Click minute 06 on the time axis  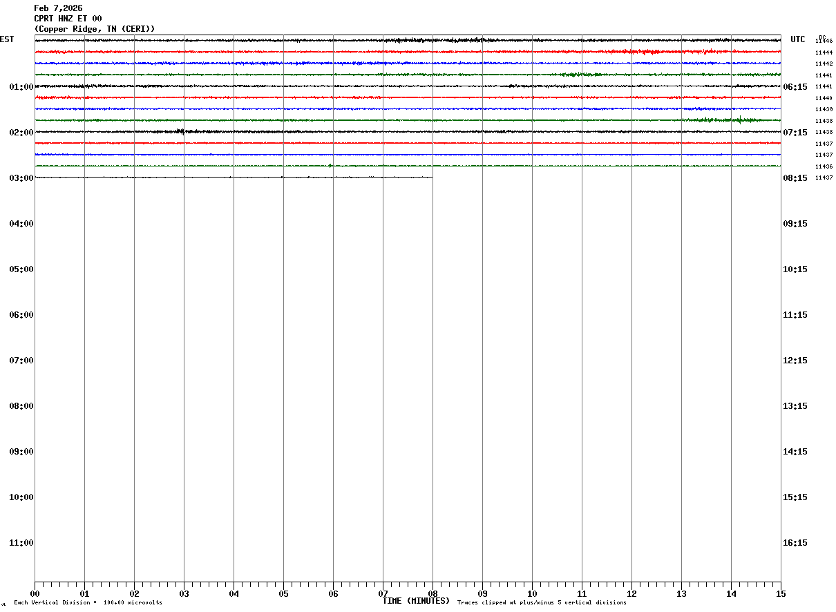(333, 594)
